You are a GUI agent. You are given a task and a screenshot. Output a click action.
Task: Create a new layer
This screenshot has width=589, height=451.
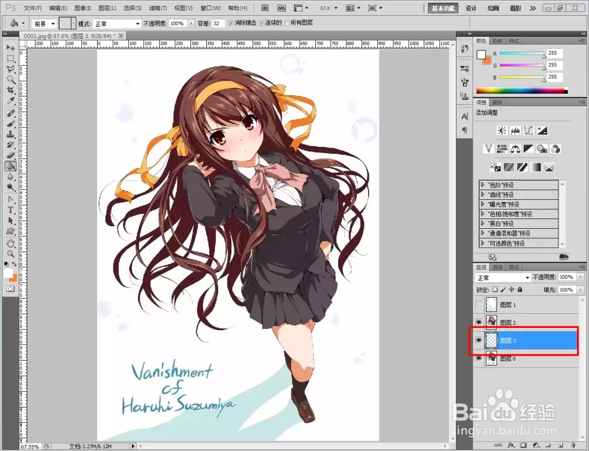[561, 445]
